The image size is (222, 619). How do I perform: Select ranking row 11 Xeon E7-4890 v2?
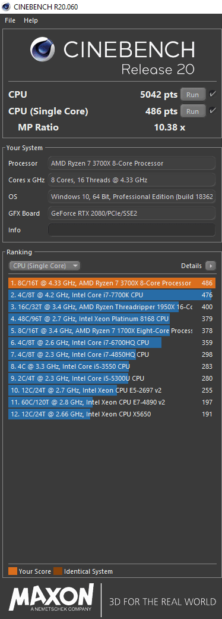click(112, 402)
